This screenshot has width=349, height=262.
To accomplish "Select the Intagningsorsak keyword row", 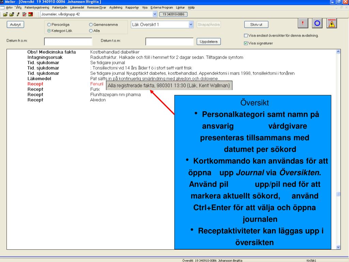I will coord(45,57).
